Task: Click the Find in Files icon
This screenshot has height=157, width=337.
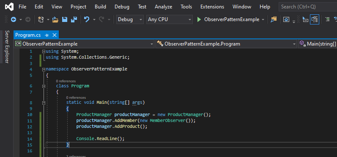Action: (274, 19)
